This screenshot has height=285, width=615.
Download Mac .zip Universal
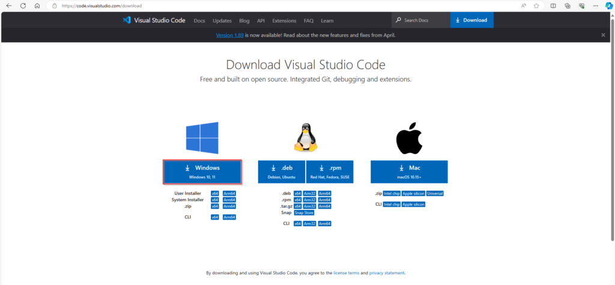pos(435,193)
